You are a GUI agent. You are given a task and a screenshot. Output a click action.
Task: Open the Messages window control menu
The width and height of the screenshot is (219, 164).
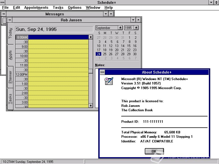pos(4,14)
